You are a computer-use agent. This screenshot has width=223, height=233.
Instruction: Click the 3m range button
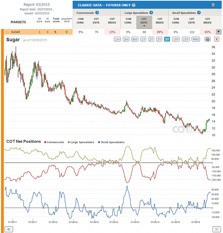pyautogui.click(x=126, y=39)
